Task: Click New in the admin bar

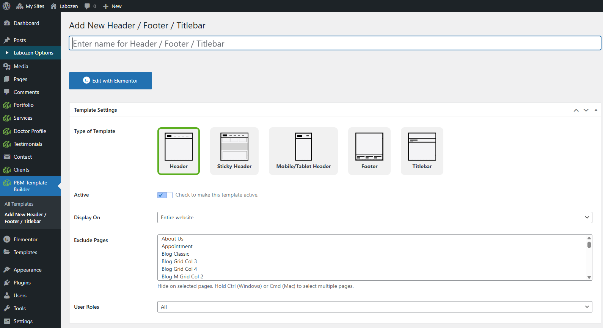Action: pos(112,6)
